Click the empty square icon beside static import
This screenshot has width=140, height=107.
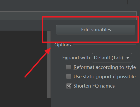click(69, 76)
